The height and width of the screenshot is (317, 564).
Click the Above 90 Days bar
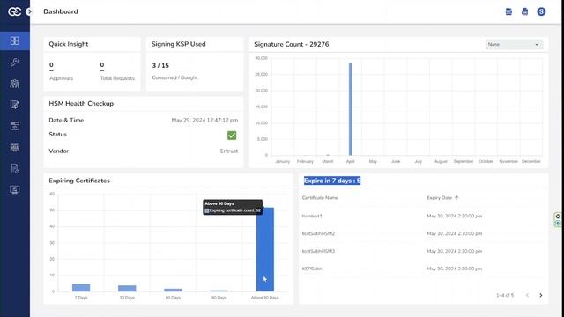click(265, 249)
